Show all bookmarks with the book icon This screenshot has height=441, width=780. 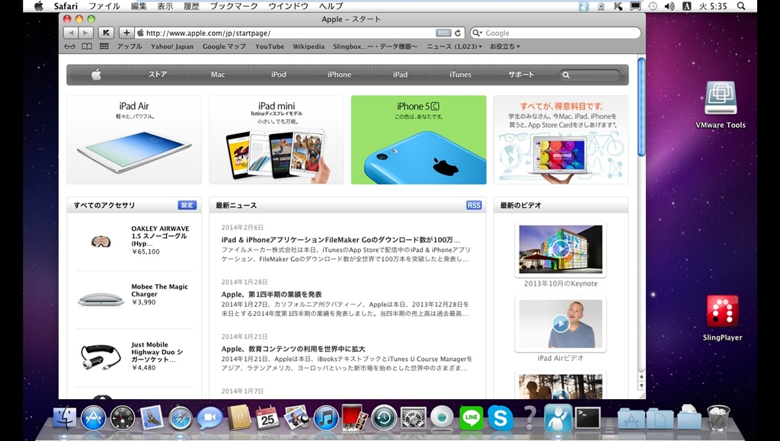click(87, 46)
